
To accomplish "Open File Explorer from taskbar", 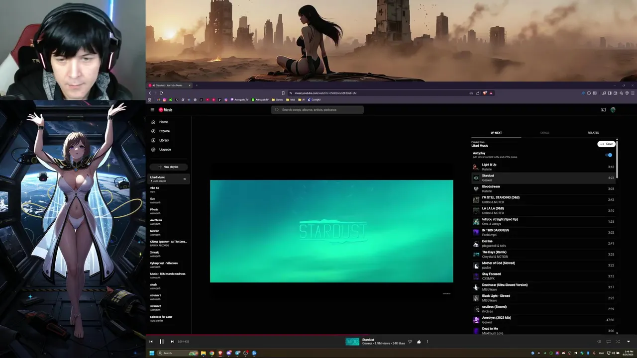I will (x=204, y=353).
